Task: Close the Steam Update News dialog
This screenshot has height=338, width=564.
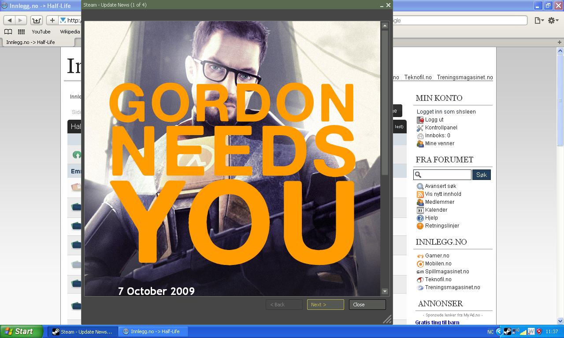Action: 367,305
